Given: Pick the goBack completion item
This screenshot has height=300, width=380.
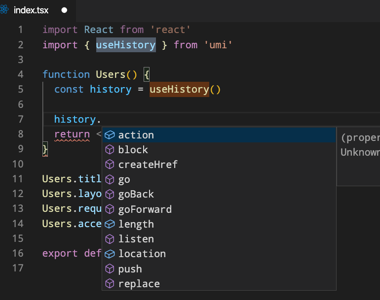Looking at the screenshot, I should point(219,194).
